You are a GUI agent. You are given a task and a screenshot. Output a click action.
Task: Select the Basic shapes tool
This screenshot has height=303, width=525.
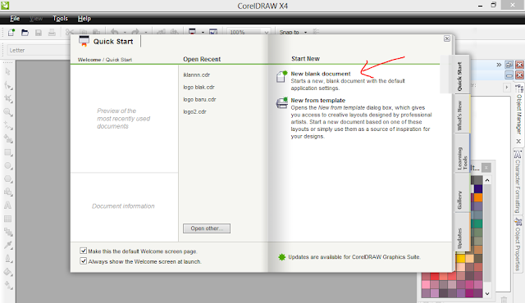tap(8, 192)
